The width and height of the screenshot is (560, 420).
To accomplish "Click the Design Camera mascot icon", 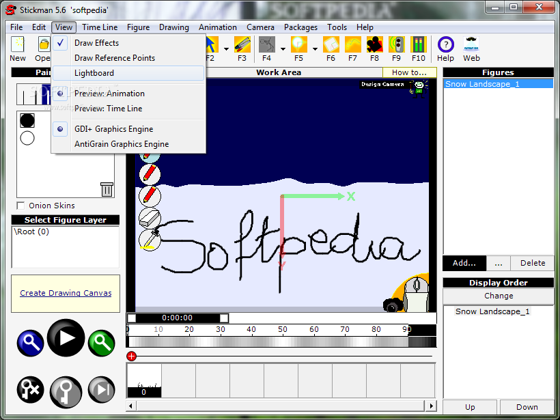I will pos(419,88).
